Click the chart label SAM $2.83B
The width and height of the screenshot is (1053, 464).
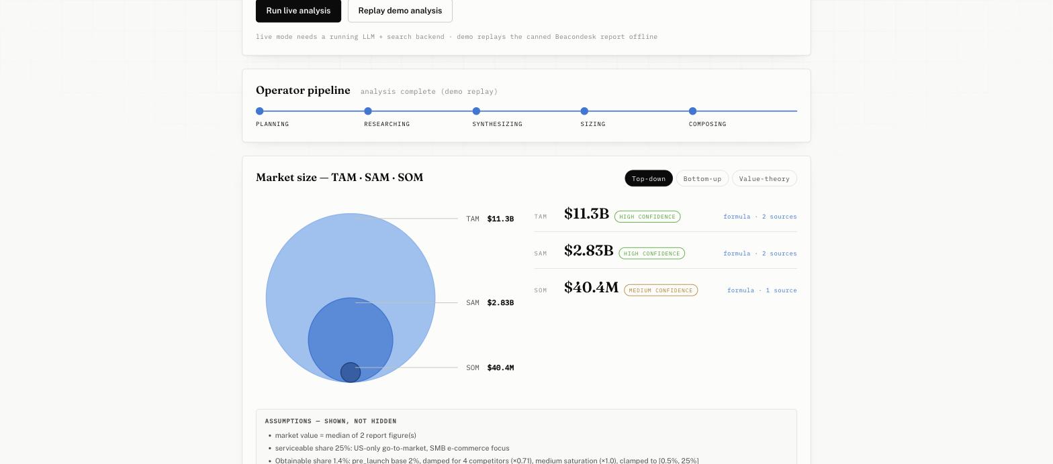click(x=490, y=303)
